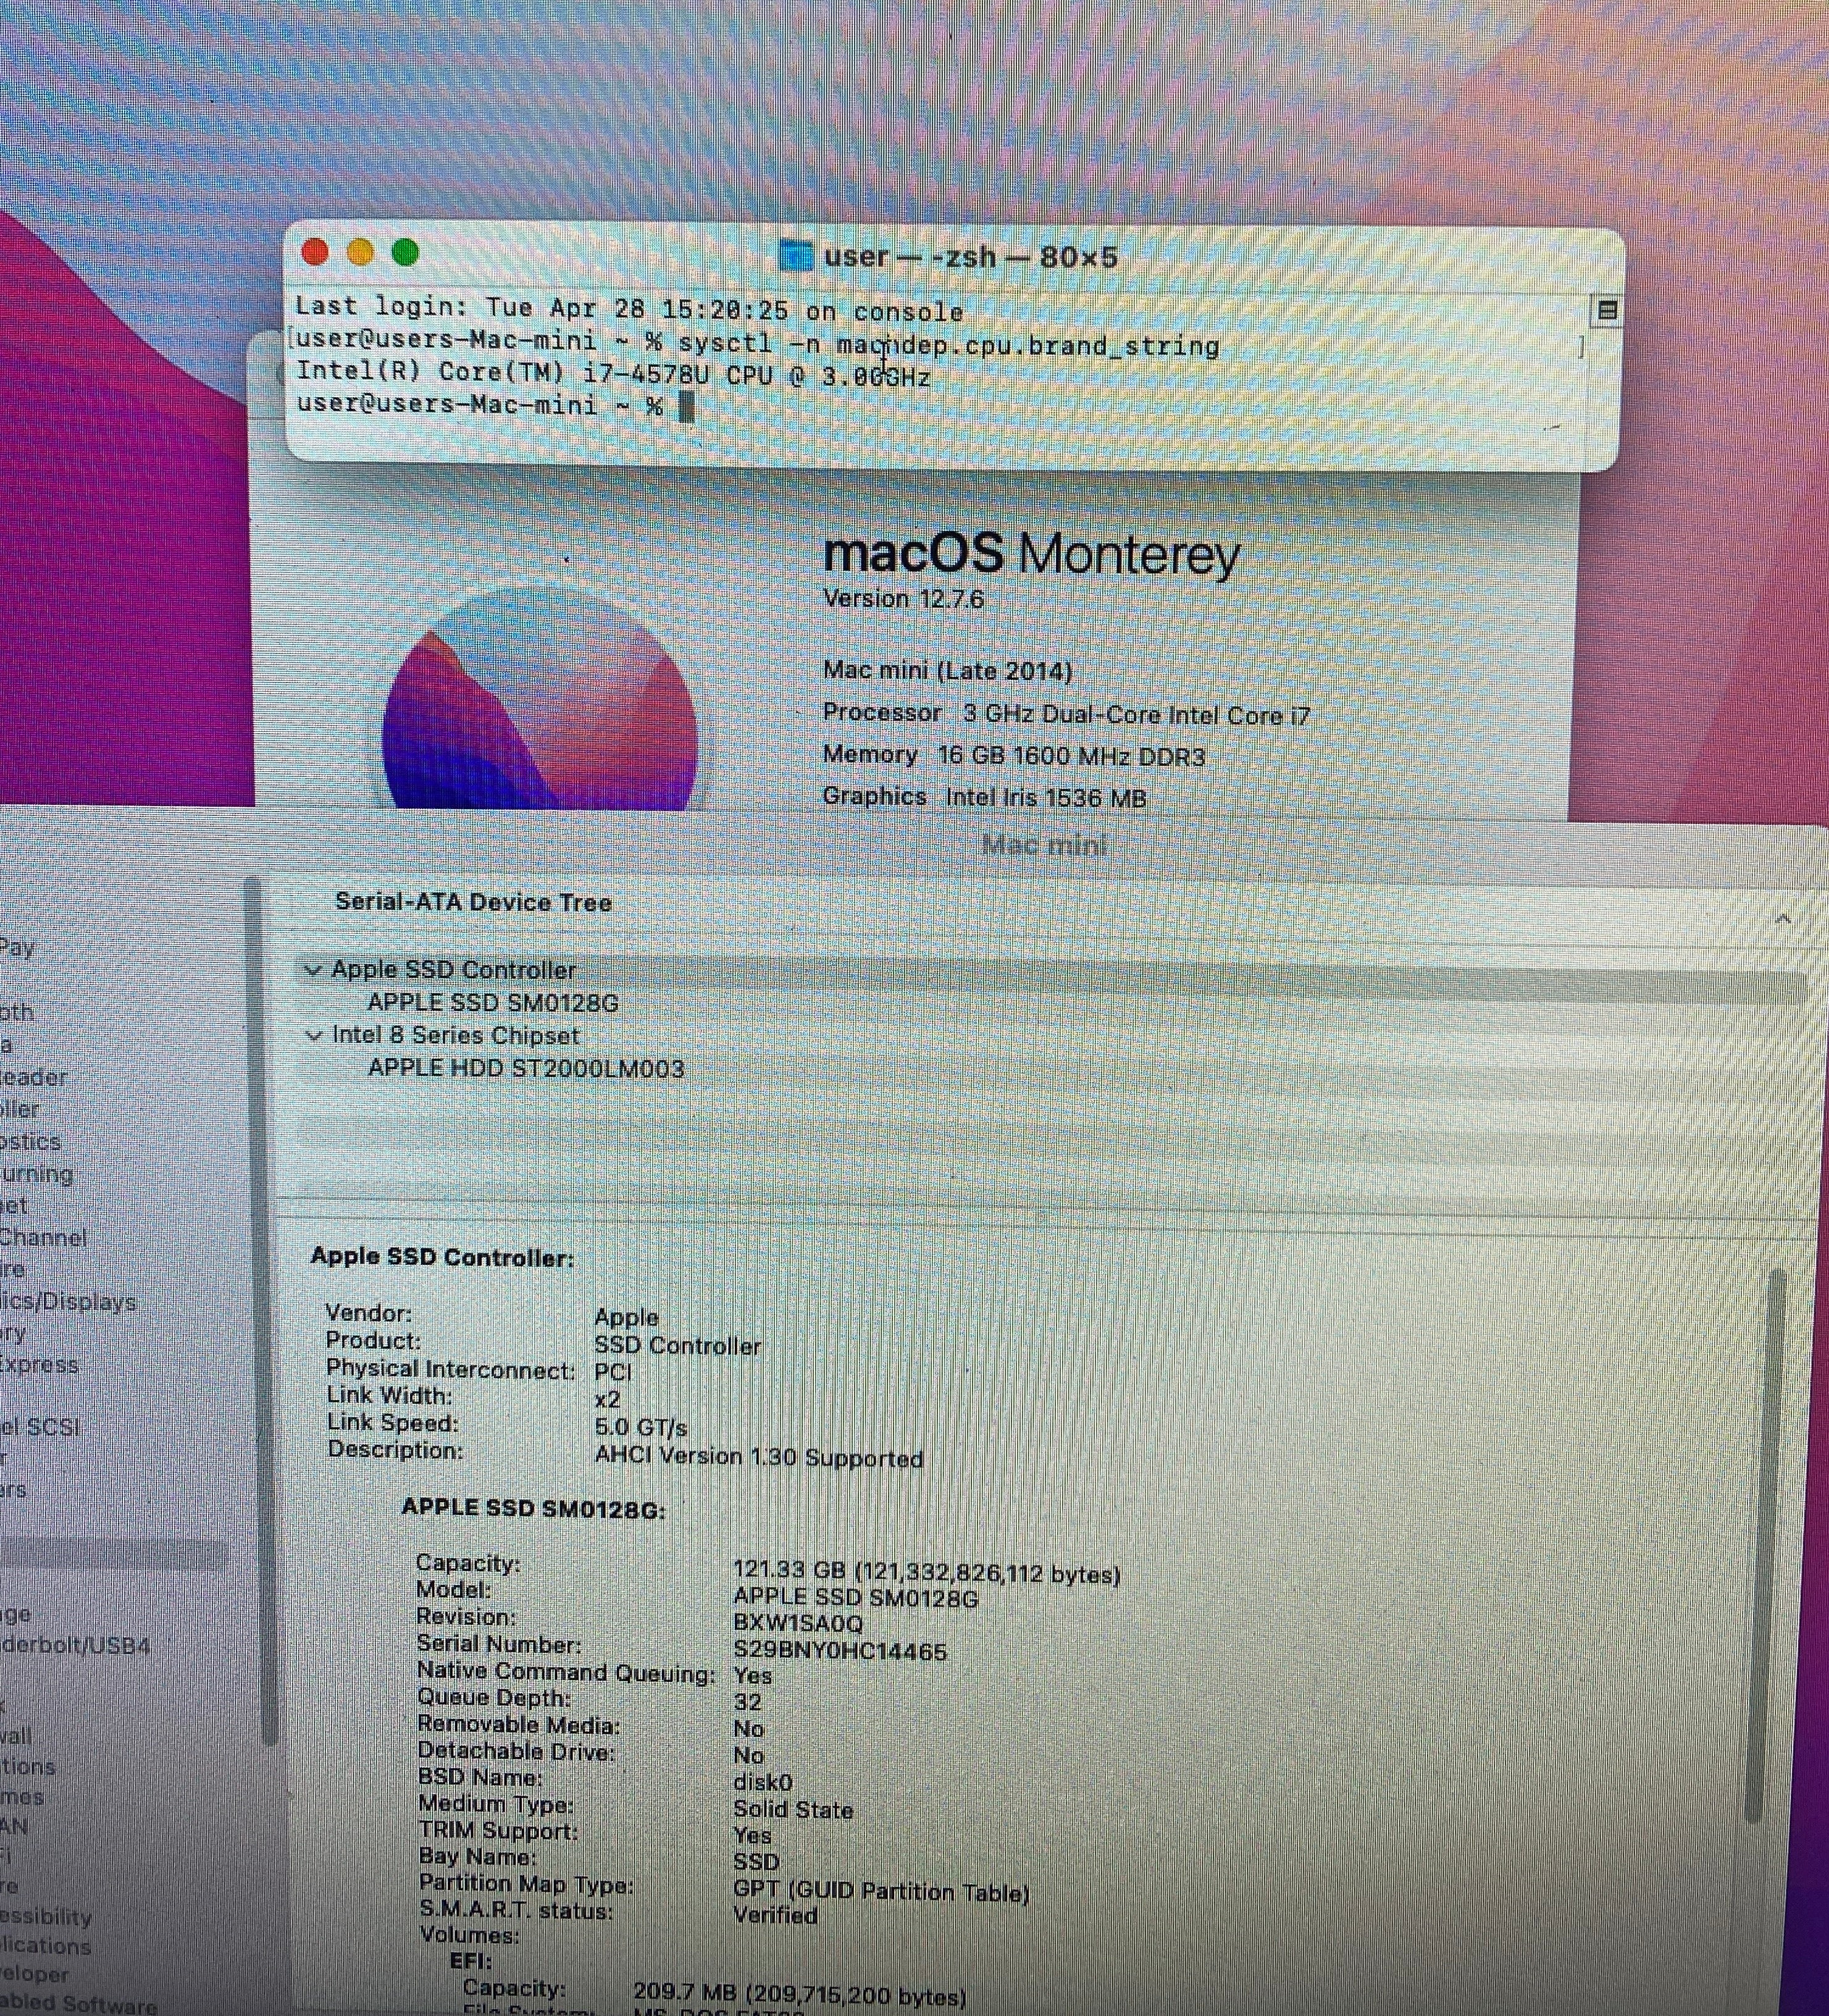The height and width of the screenshot is (2016, 1829).
Task: Open Applications in sidebar list
Action: coord(46,1945)
